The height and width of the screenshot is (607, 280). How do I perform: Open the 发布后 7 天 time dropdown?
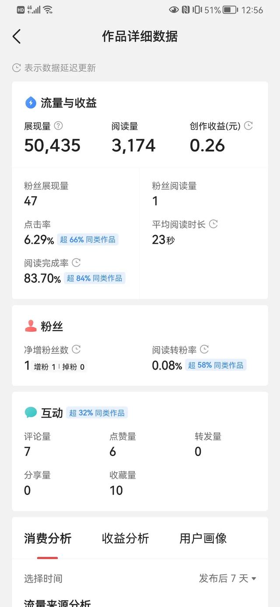pos(227,579)
